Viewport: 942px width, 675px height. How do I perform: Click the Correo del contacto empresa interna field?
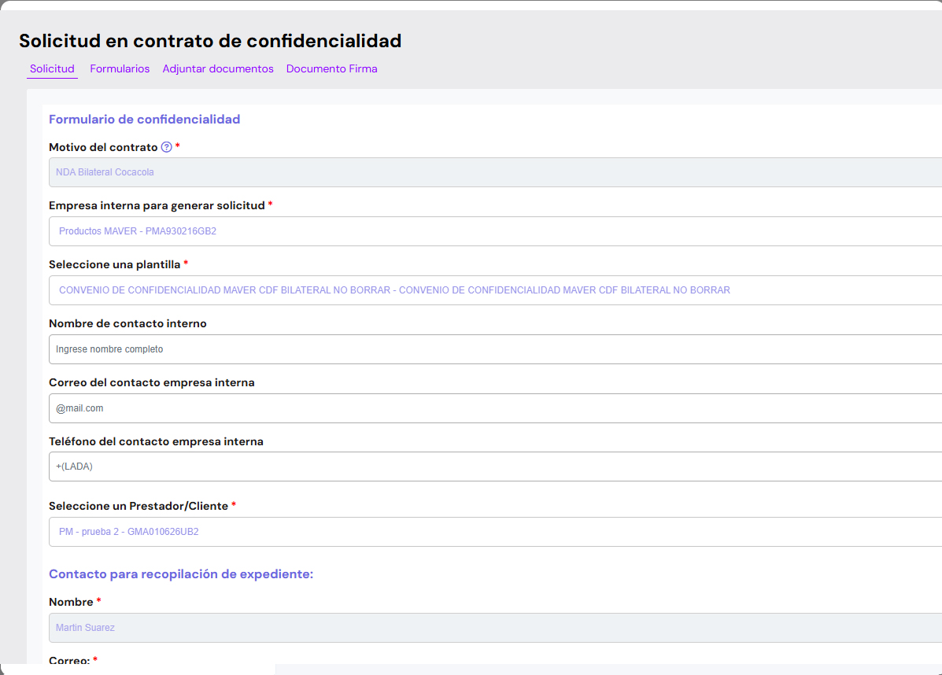coord(472,408)
